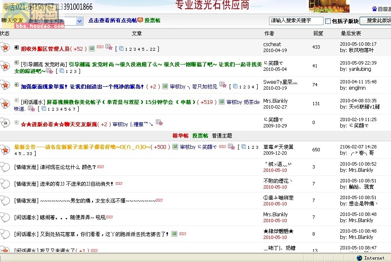
Task: Click the [闲话灌水] tag on the 瞎闹着 thread
Action: point(26,217)
